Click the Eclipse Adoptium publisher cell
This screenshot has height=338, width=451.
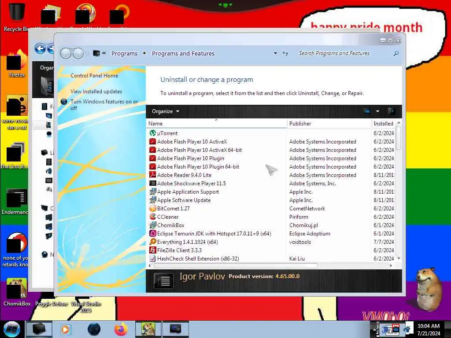point(310,233)
